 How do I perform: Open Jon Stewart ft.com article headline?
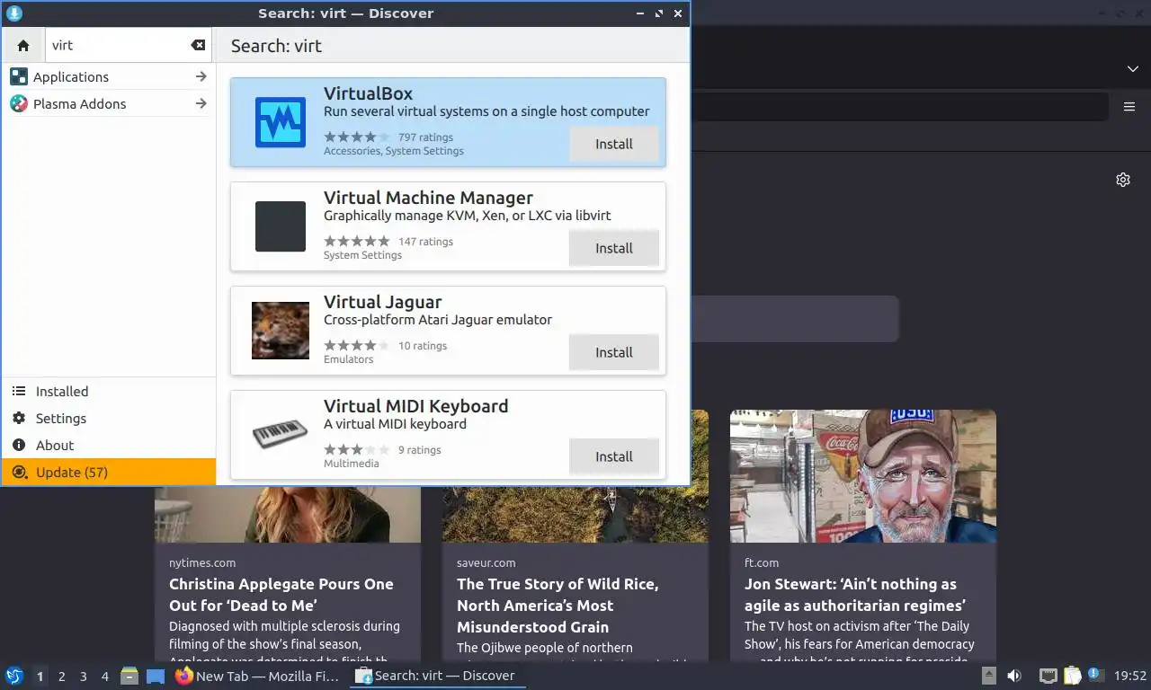click(x=855, y=595)
